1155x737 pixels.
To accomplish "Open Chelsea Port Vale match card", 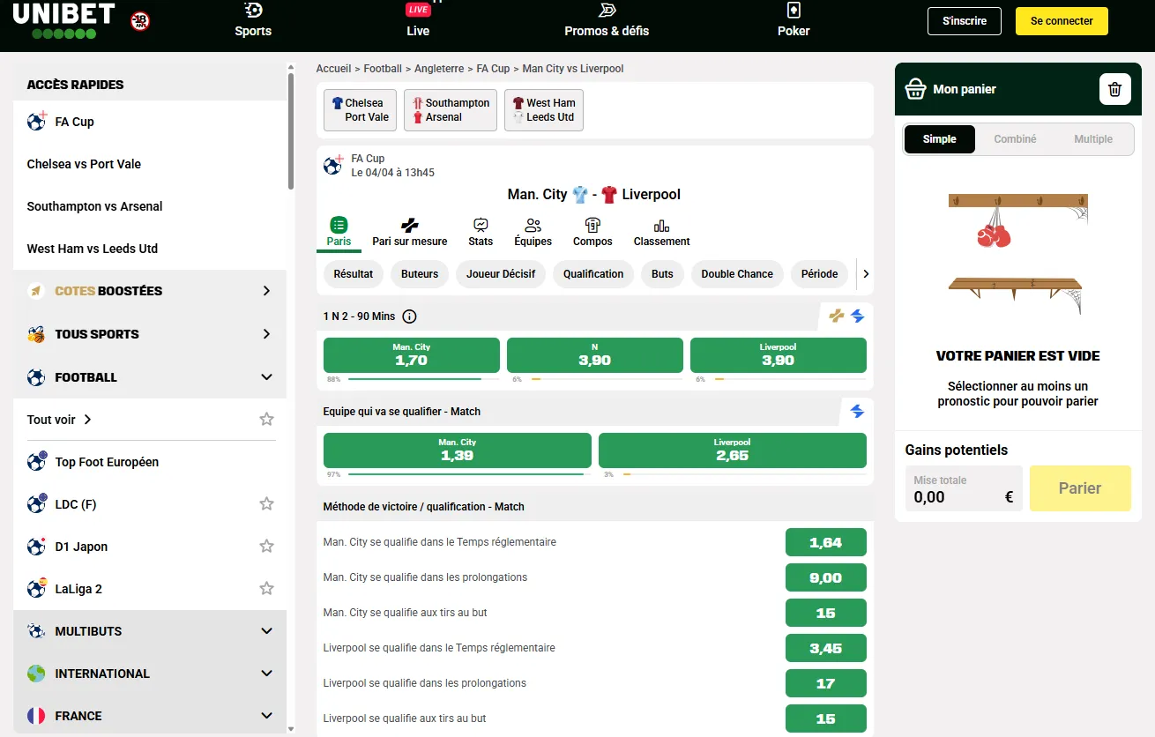I will click(x=360, y=110).
